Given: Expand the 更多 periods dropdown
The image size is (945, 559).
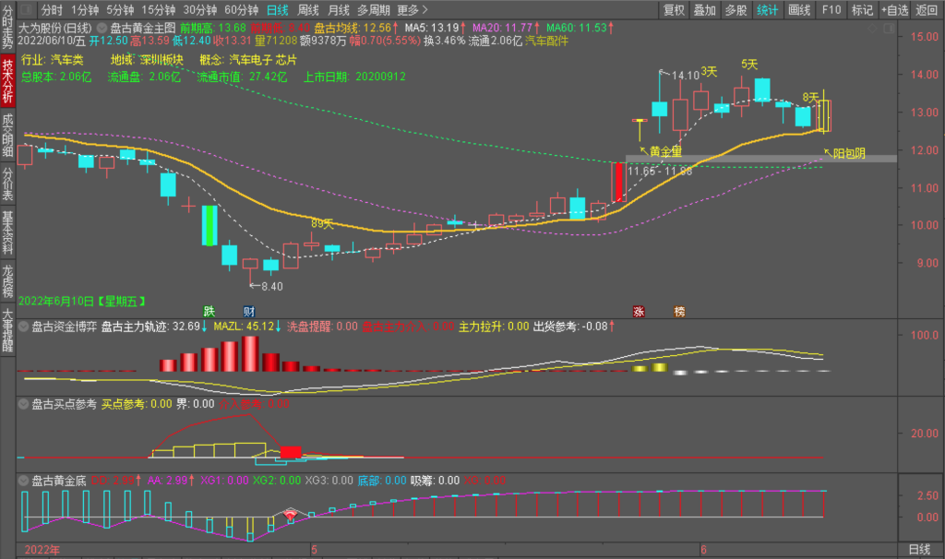Looking at the screenshot, I should coord(412,10).
